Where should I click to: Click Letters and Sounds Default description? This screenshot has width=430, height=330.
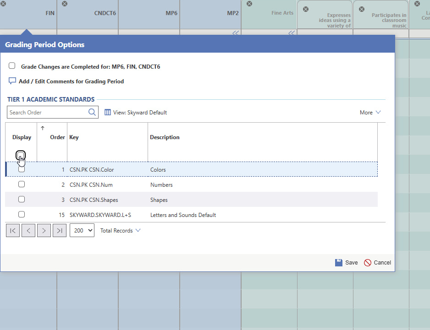tap(183, 215)
